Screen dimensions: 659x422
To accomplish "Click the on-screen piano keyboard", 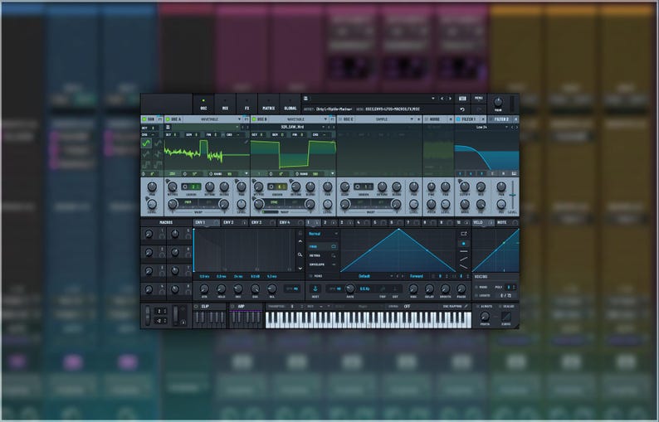I will point(369,320).
